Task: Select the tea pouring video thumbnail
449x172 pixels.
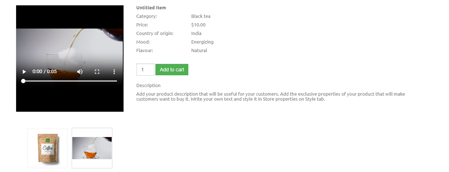Action: (x=92, y=148)
